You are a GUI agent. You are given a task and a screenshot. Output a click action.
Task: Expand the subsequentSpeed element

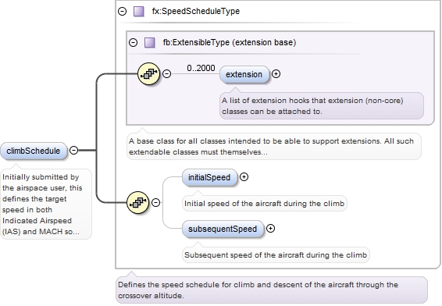271,228
